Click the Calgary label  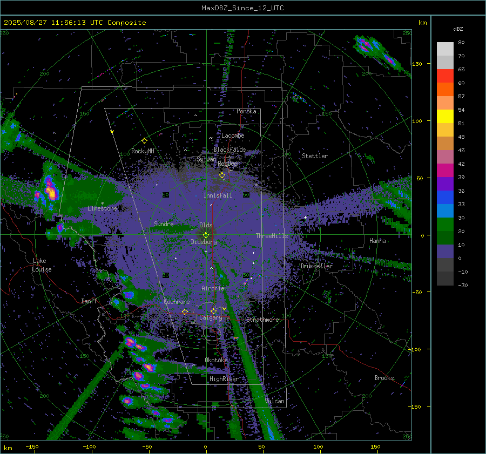tap(211, 317)
